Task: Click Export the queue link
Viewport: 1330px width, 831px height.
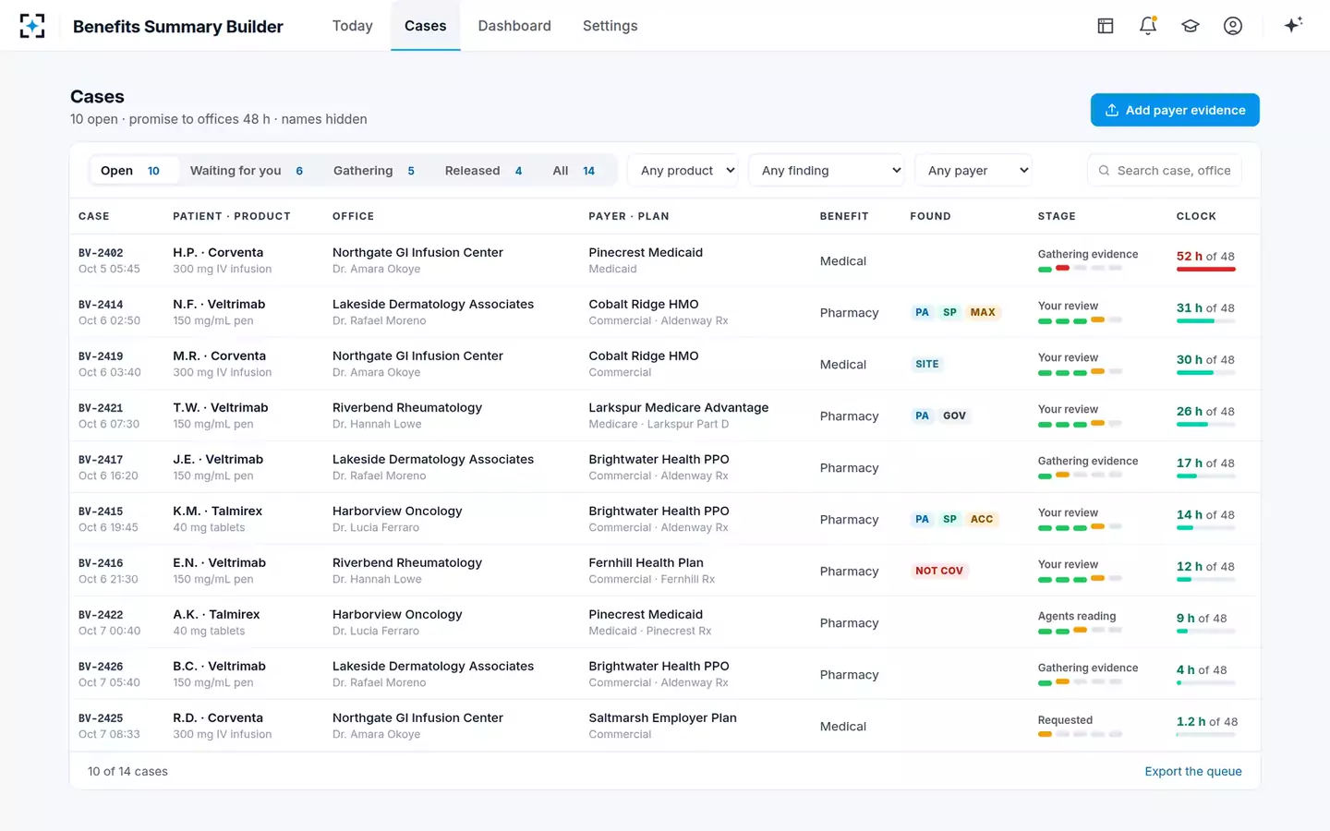Action: [x=1193, y=772]
